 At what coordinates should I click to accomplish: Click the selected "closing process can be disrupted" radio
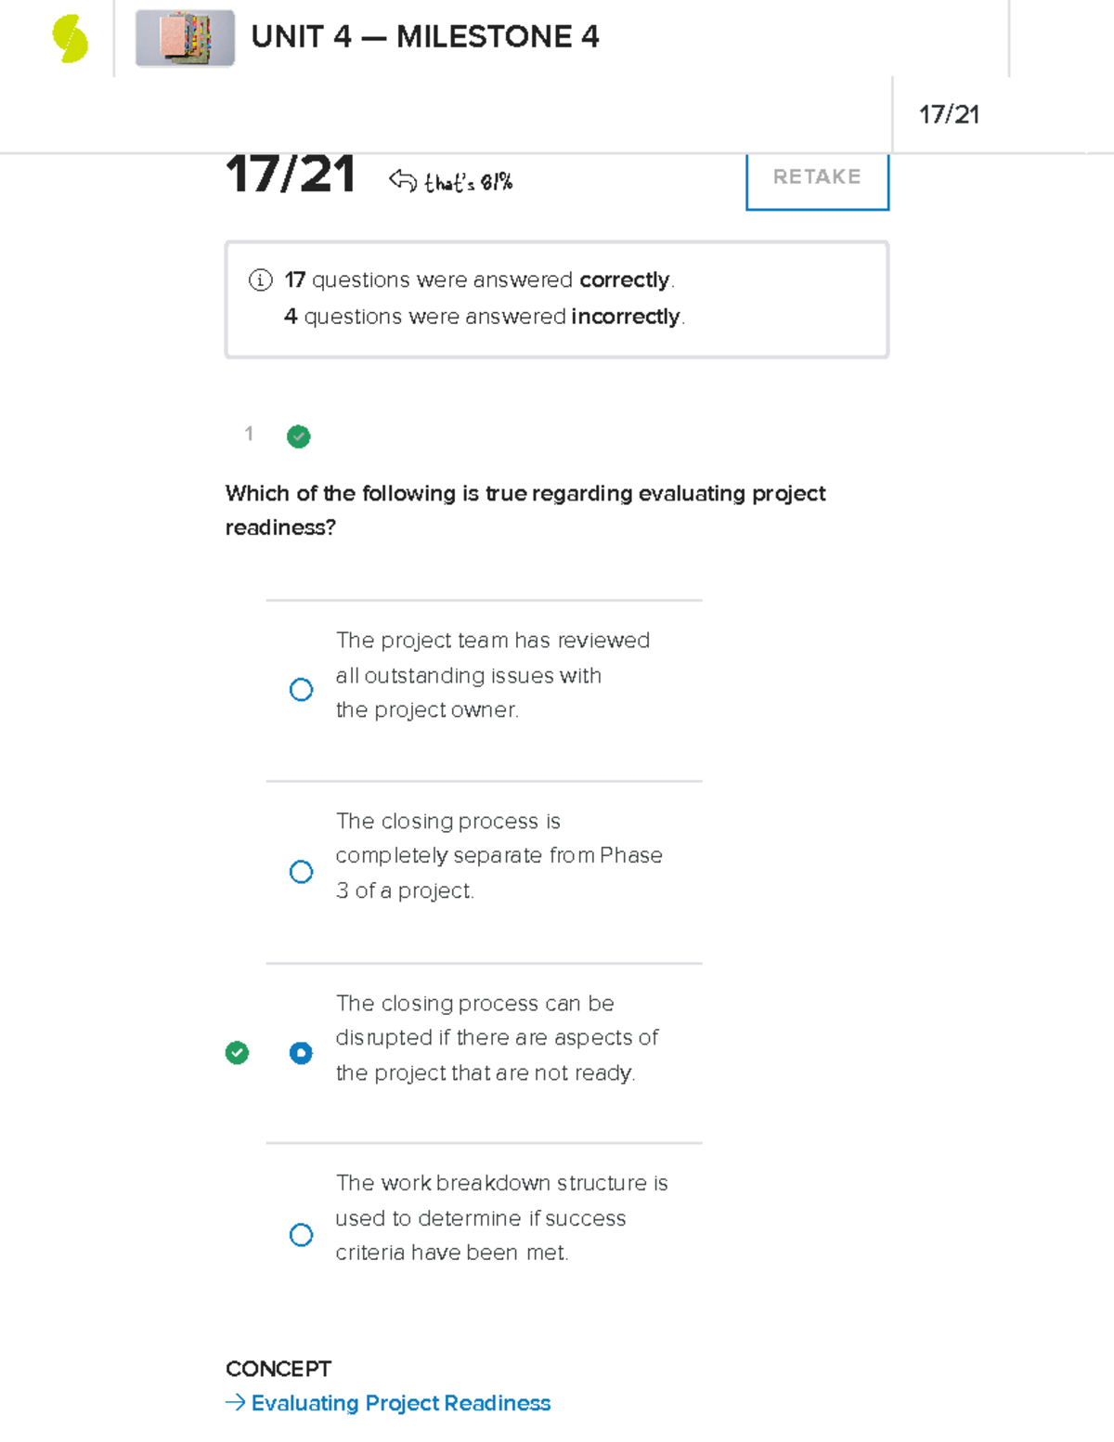pyautogui.click(x=301, y=1053)
